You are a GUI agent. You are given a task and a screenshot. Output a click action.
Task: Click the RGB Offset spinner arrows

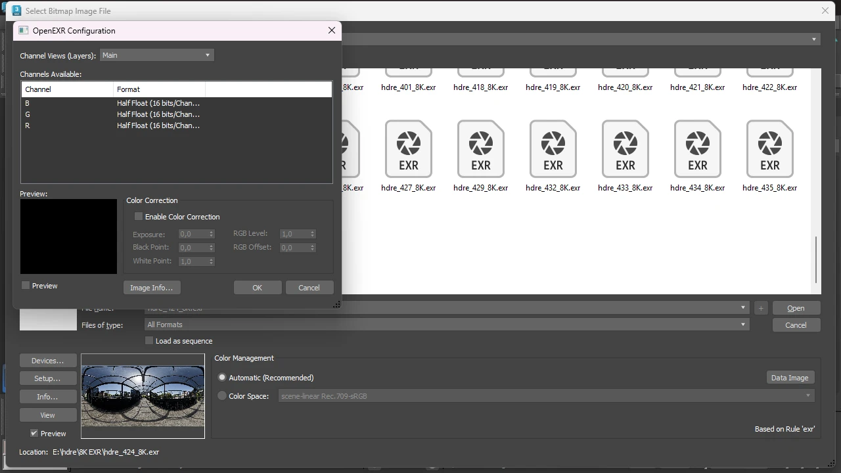[x=313, y=248]
